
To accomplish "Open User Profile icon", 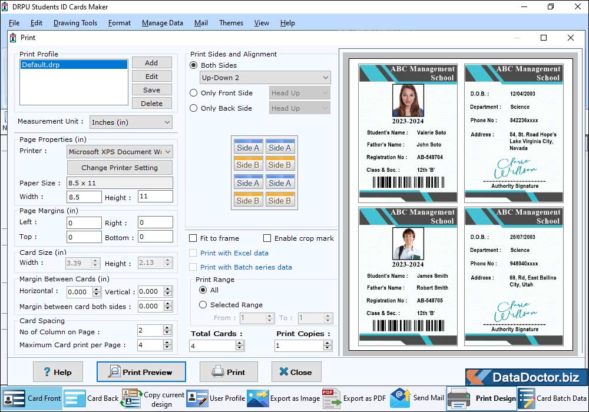I will pos(197,398).
